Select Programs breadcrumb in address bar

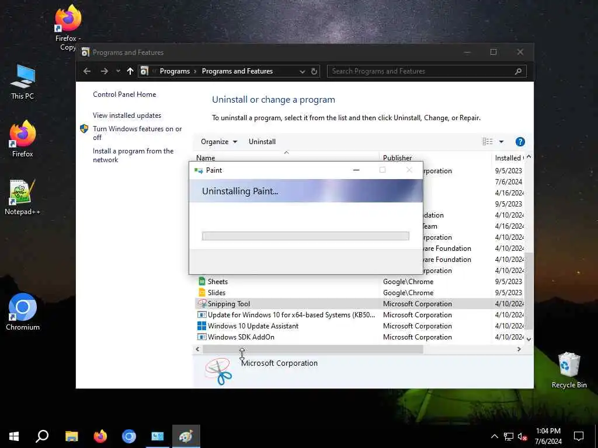175,71
